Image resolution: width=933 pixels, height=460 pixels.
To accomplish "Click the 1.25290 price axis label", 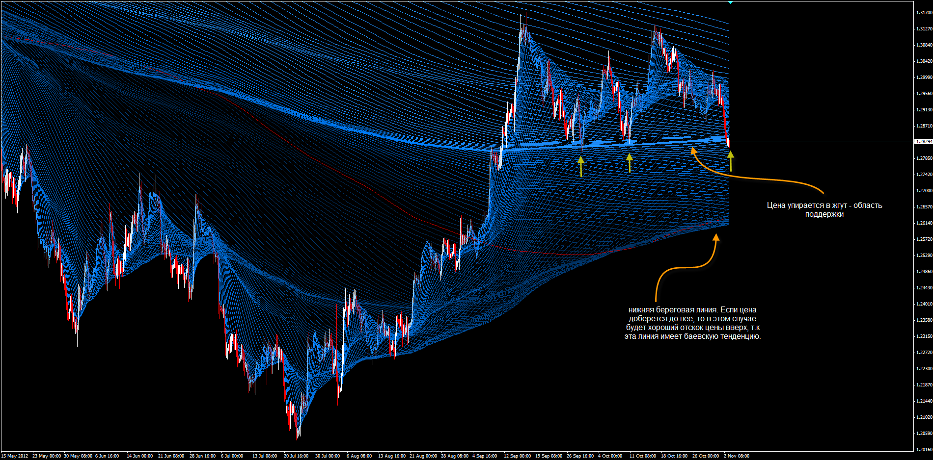I will pos(924,256).
